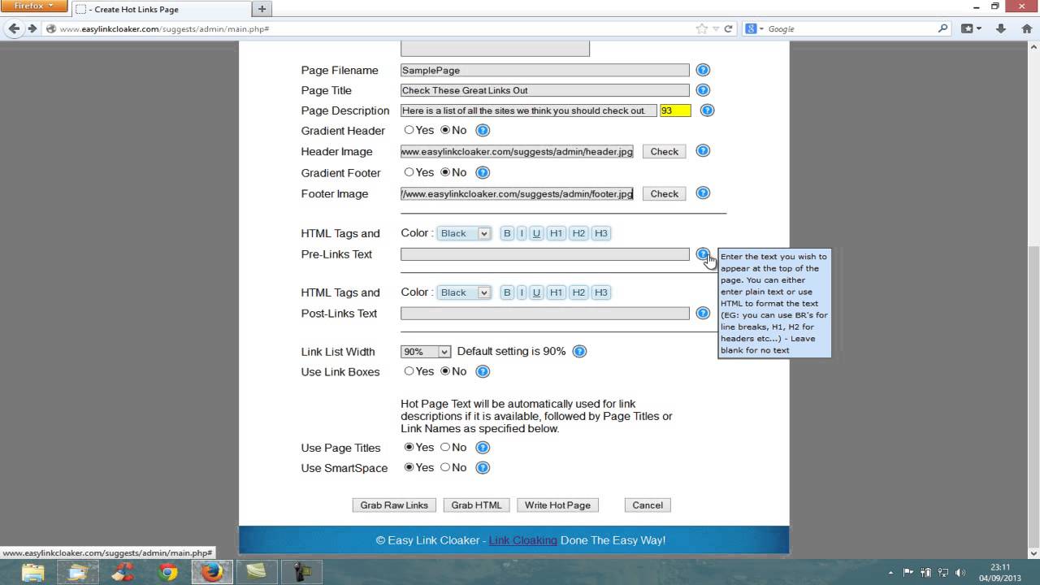Select No for Use SmartSpace
Image resolution: width=1040 pixels, height=585 pixels.
pos(445,467)
